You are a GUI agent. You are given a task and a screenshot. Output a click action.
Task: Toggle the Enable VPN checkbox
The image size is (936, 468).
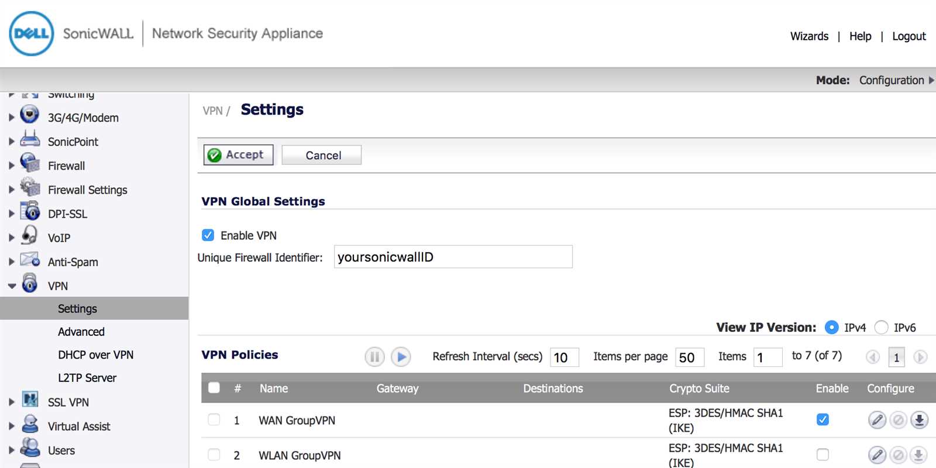point(208,235)
